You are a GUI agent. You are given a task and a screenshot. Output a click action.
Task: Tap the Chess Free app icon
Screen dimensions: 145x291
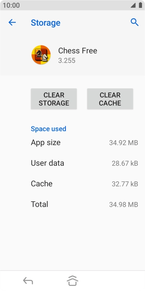coord(41,55)
